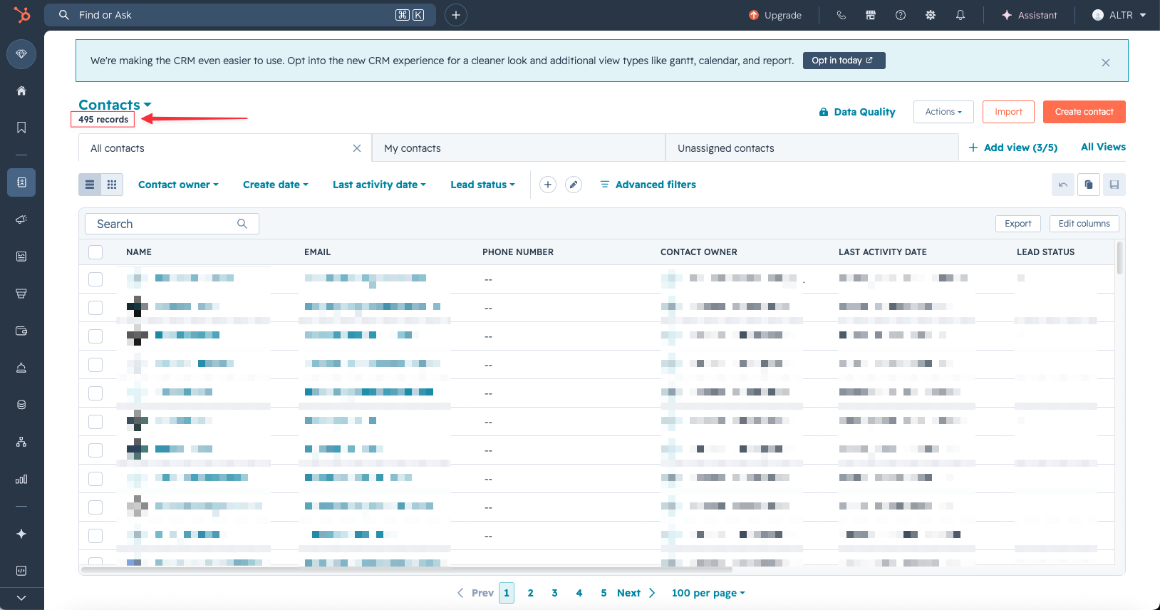Open Advanced filters
This screenshot has height=610, width=1160.
point(648,185)
